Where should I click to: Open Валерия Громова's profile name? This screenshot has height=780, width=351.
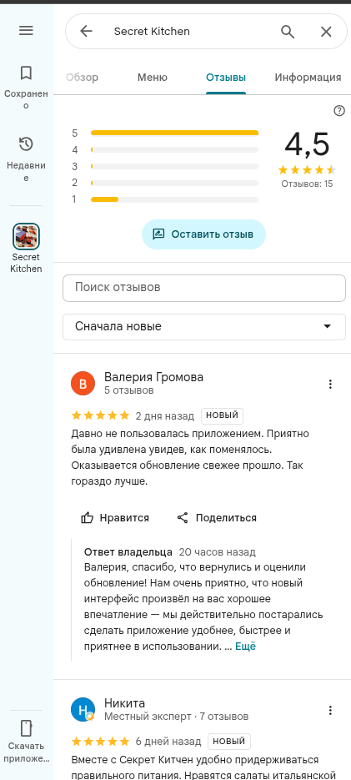coord(153,377)
